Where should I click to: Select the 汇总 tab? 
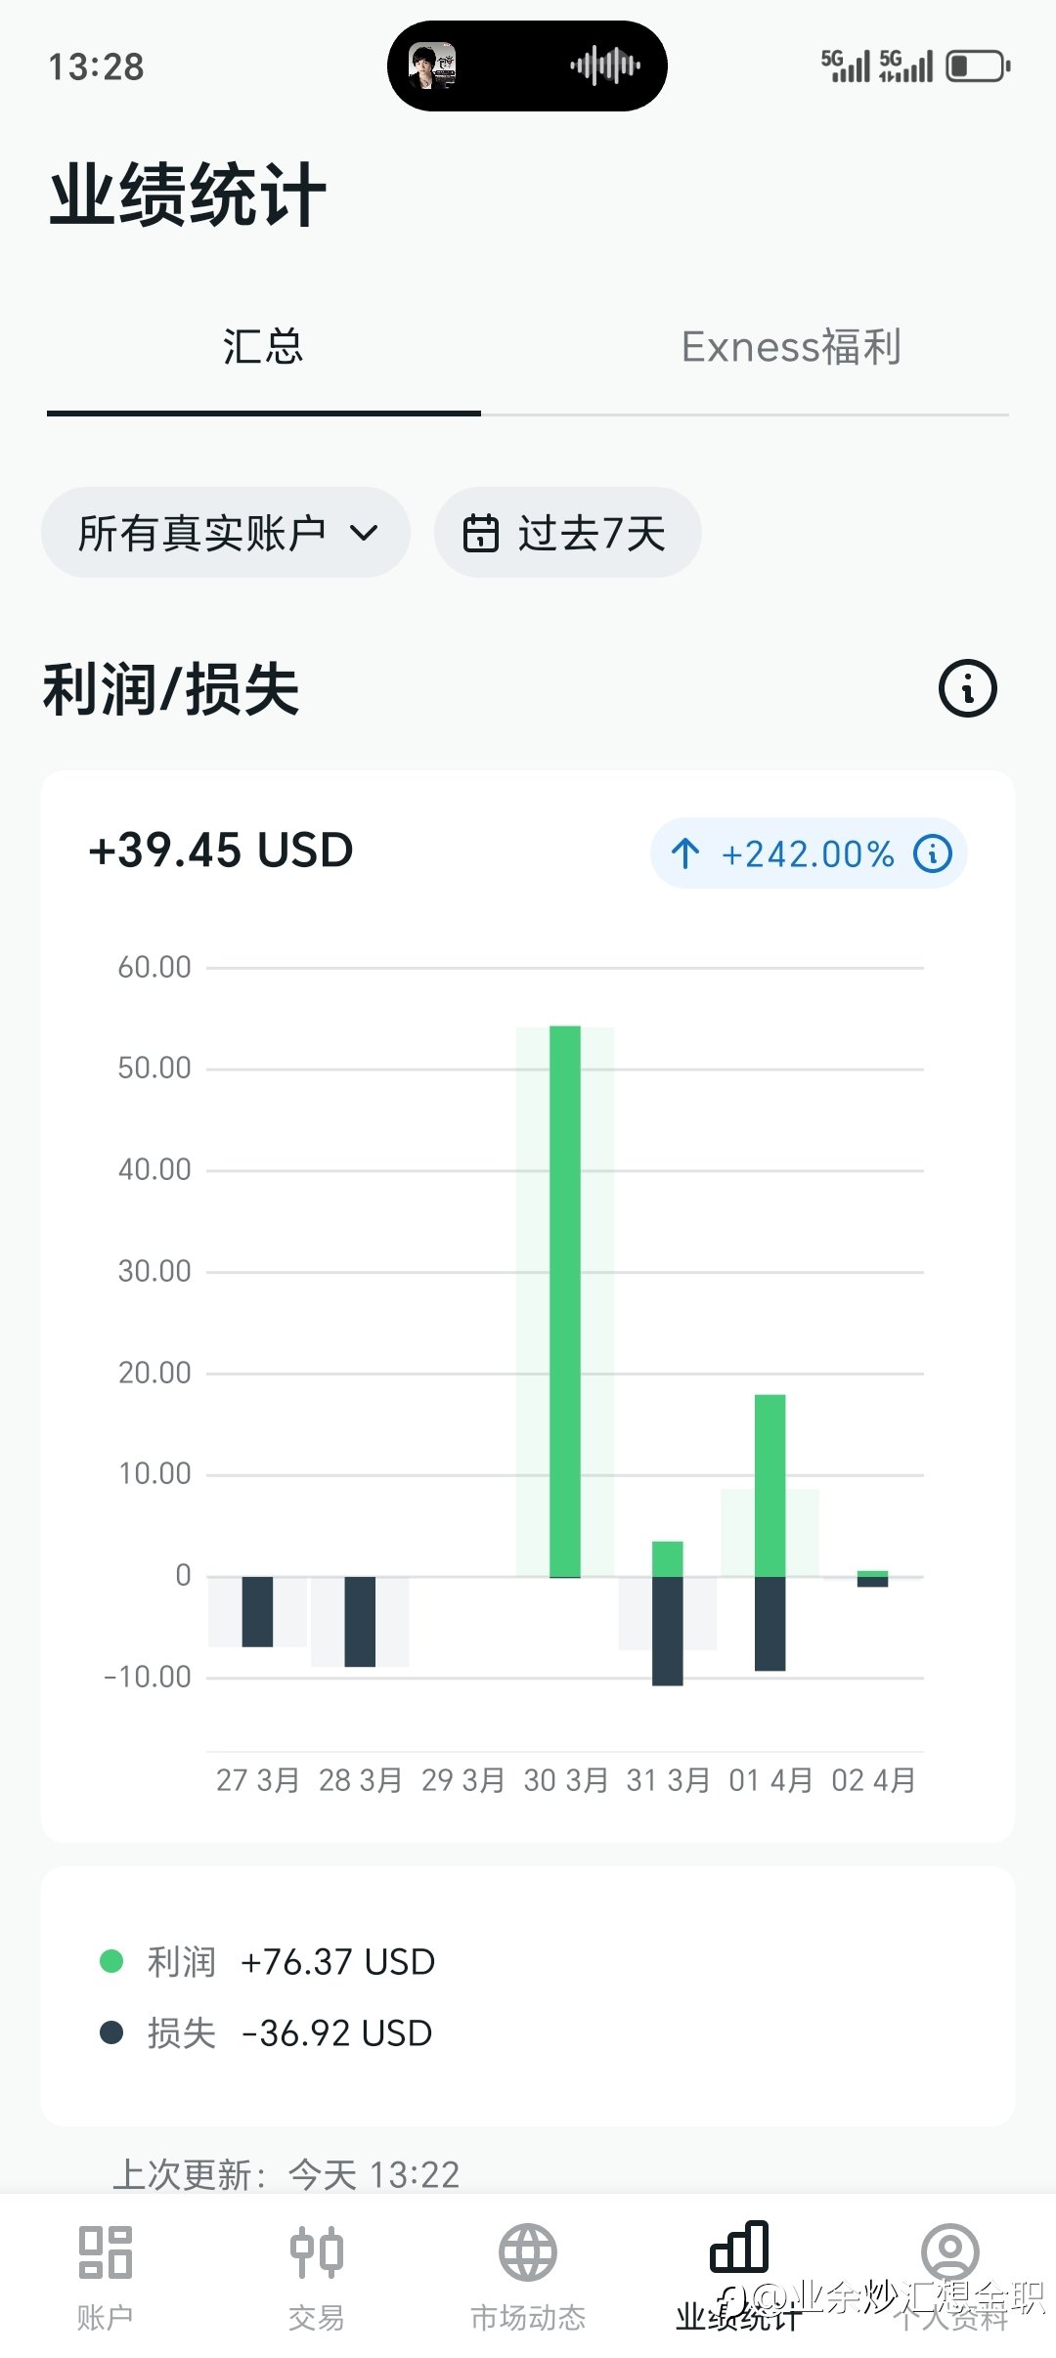click(x=263, y=347)
